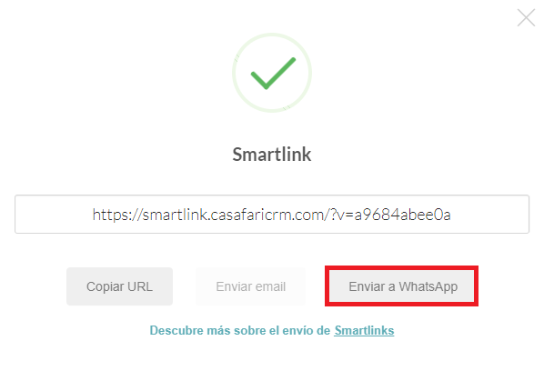Follow the underlined Smartlinks hyperlink
Screen dimensions: 544x371
tap(364, 330)
